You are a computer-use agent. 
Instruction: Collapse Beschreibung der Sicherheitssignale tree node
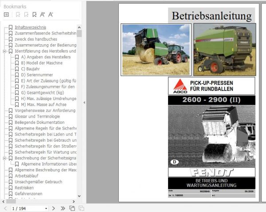pos(4,158)
